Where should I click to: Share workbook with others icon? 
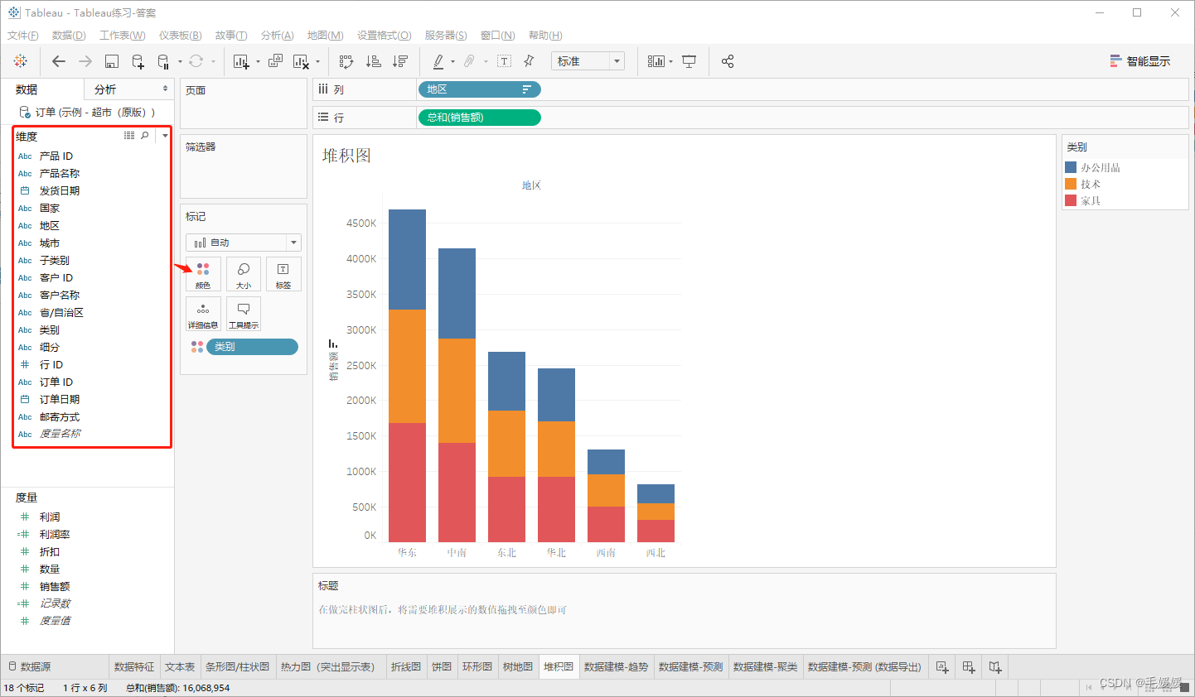tap(728, 61)
